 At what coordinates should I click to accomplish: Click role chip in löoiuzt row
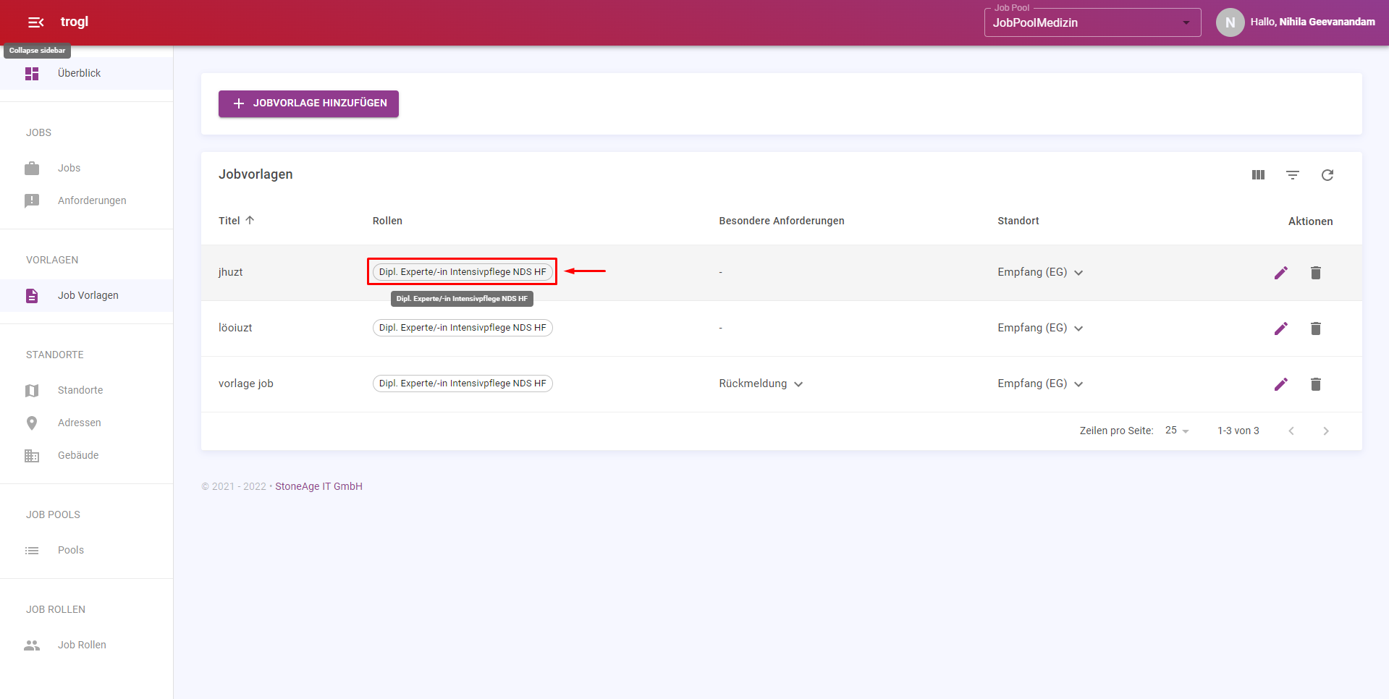pos(463,328)
